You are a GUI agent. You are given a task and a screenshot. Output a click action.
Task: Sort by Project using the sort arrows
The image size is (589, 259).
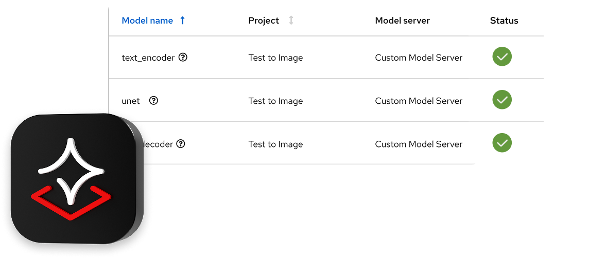pos(291,21)
